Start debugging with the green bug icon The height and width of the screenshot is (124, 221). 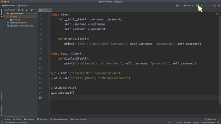pyautogui.click(x=202, y=6)
